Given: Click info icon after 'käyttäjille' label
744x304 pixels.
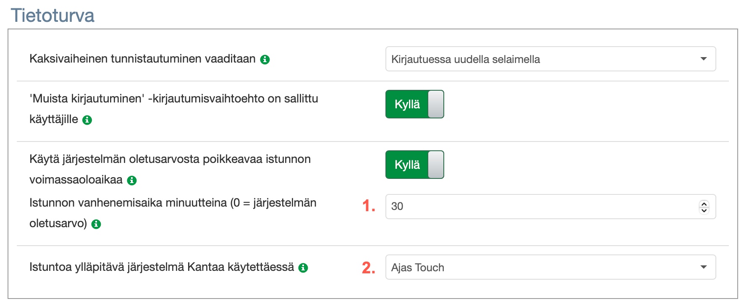Looking at the screenshot, I should (x=87, y=120).
